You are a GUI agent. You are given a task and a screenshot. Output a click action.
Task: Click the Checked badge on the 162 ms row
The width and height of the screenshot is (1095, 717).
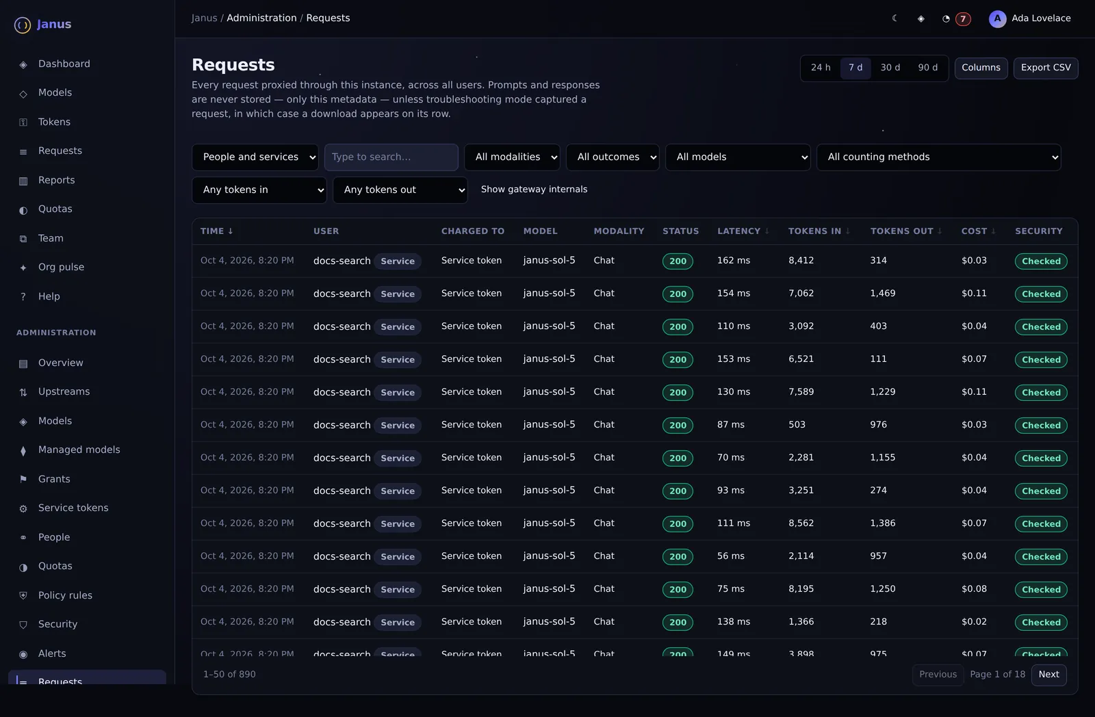[1041, 261]
